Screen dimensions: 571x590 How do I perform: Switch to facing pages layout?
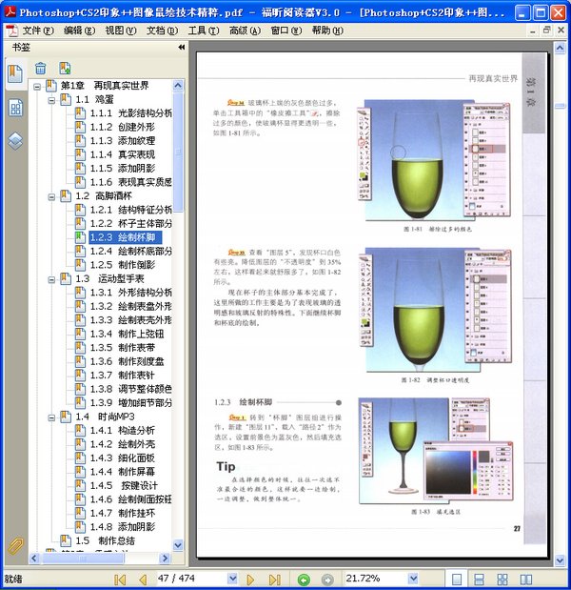(525, 580)
